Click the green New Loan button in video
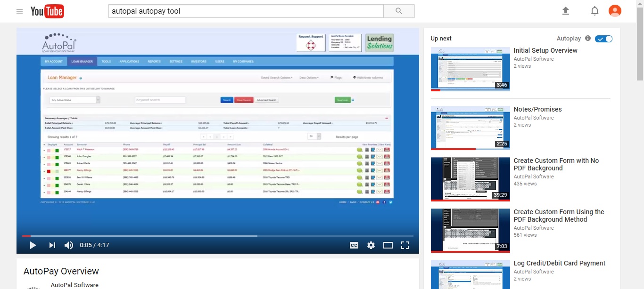 342,100
